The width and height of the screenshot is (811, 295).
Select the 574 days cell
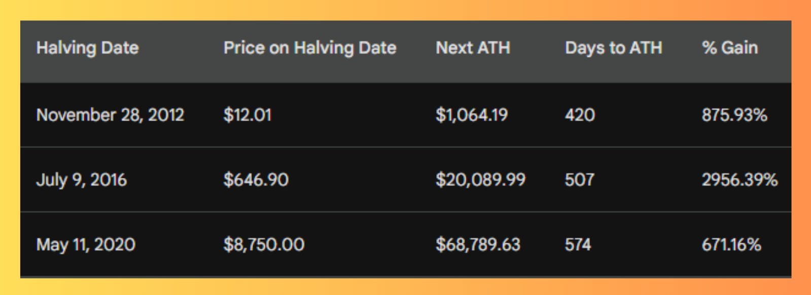tap(578, 245)
